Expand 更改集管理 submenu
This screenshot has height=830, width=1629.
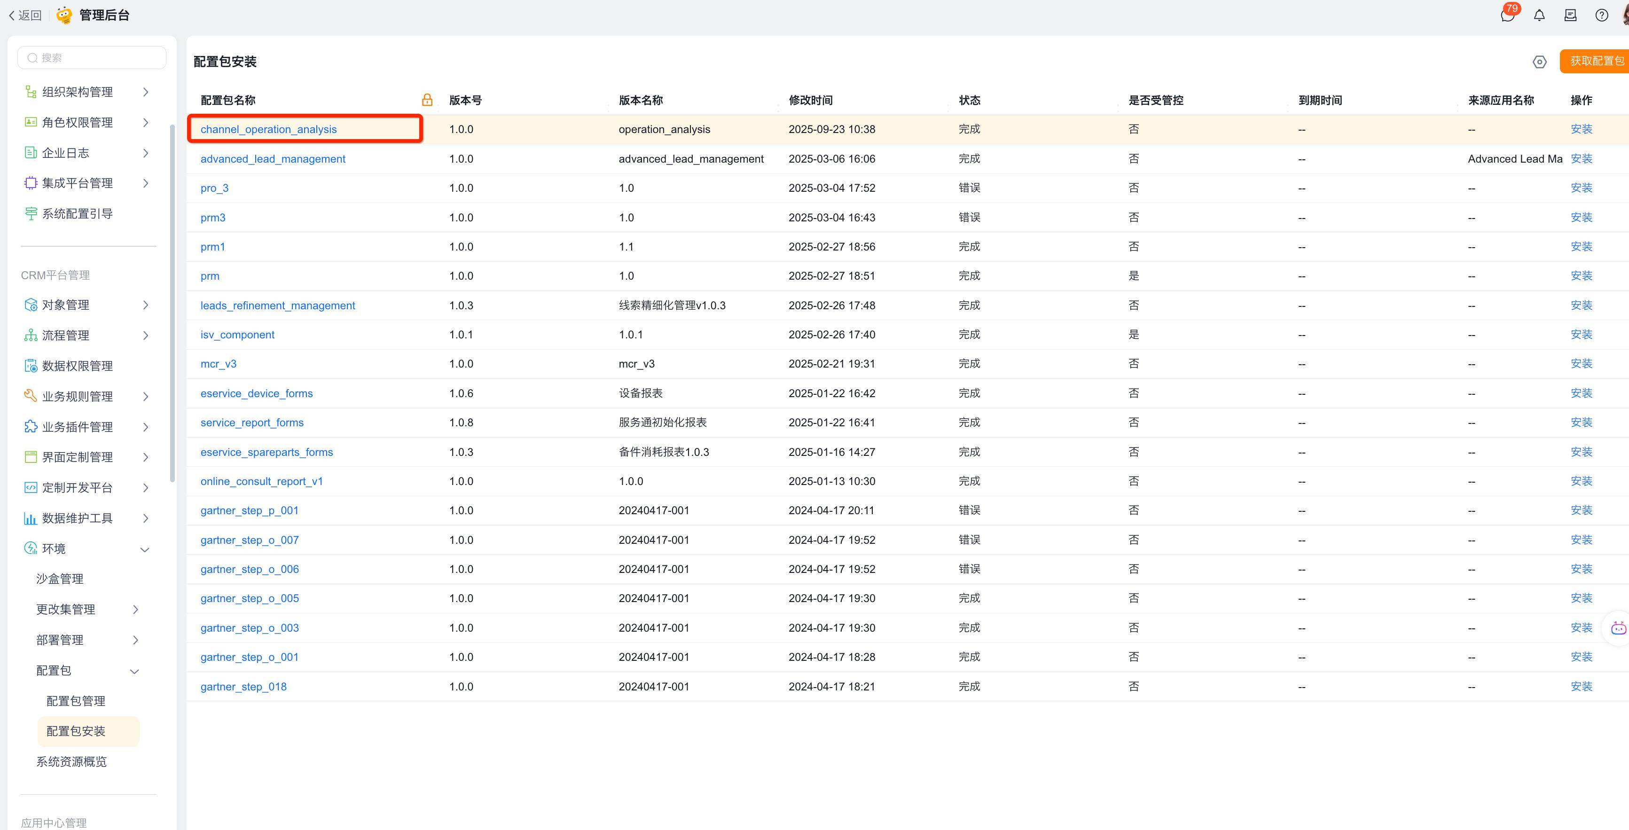pyautogui.click(x=135, y=610)
